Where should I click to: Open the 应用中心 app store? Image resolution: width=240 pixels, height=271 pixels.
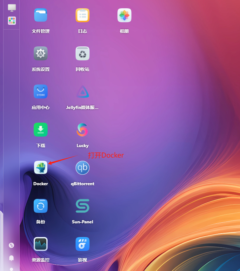tap(41, 91)
